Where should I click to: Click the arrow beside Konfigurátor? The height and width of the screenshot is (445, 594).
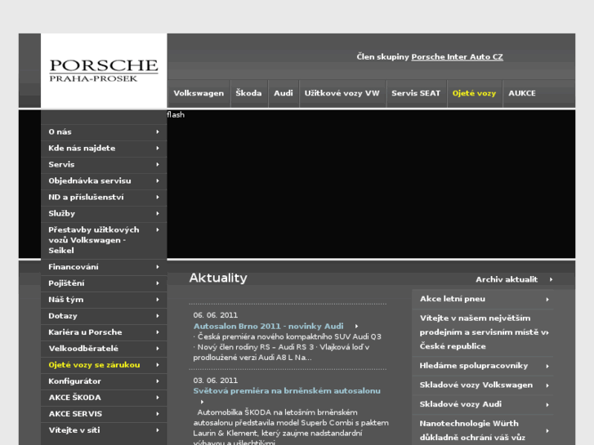click(158, 381)
